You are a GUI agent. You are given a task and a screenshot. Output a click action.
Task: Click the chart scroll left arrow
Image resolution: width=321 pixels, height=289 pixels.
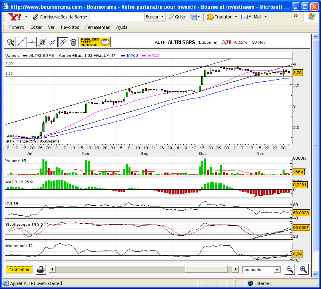point(52,269)
